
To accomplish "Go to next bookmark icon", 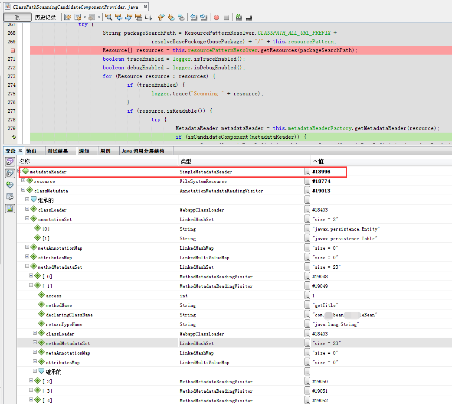I will point(171,17).
